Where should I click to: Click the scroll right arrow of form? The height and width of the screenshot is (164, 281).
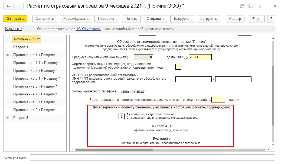(x=269, y=149)
